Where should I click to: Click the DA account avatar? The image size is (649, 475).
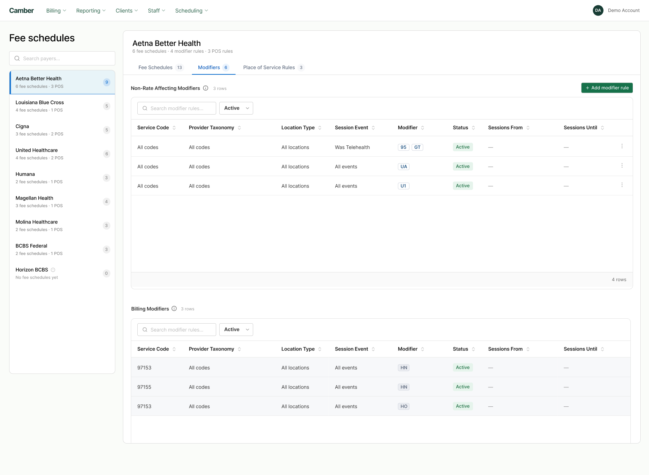click(x=598, y=11)
